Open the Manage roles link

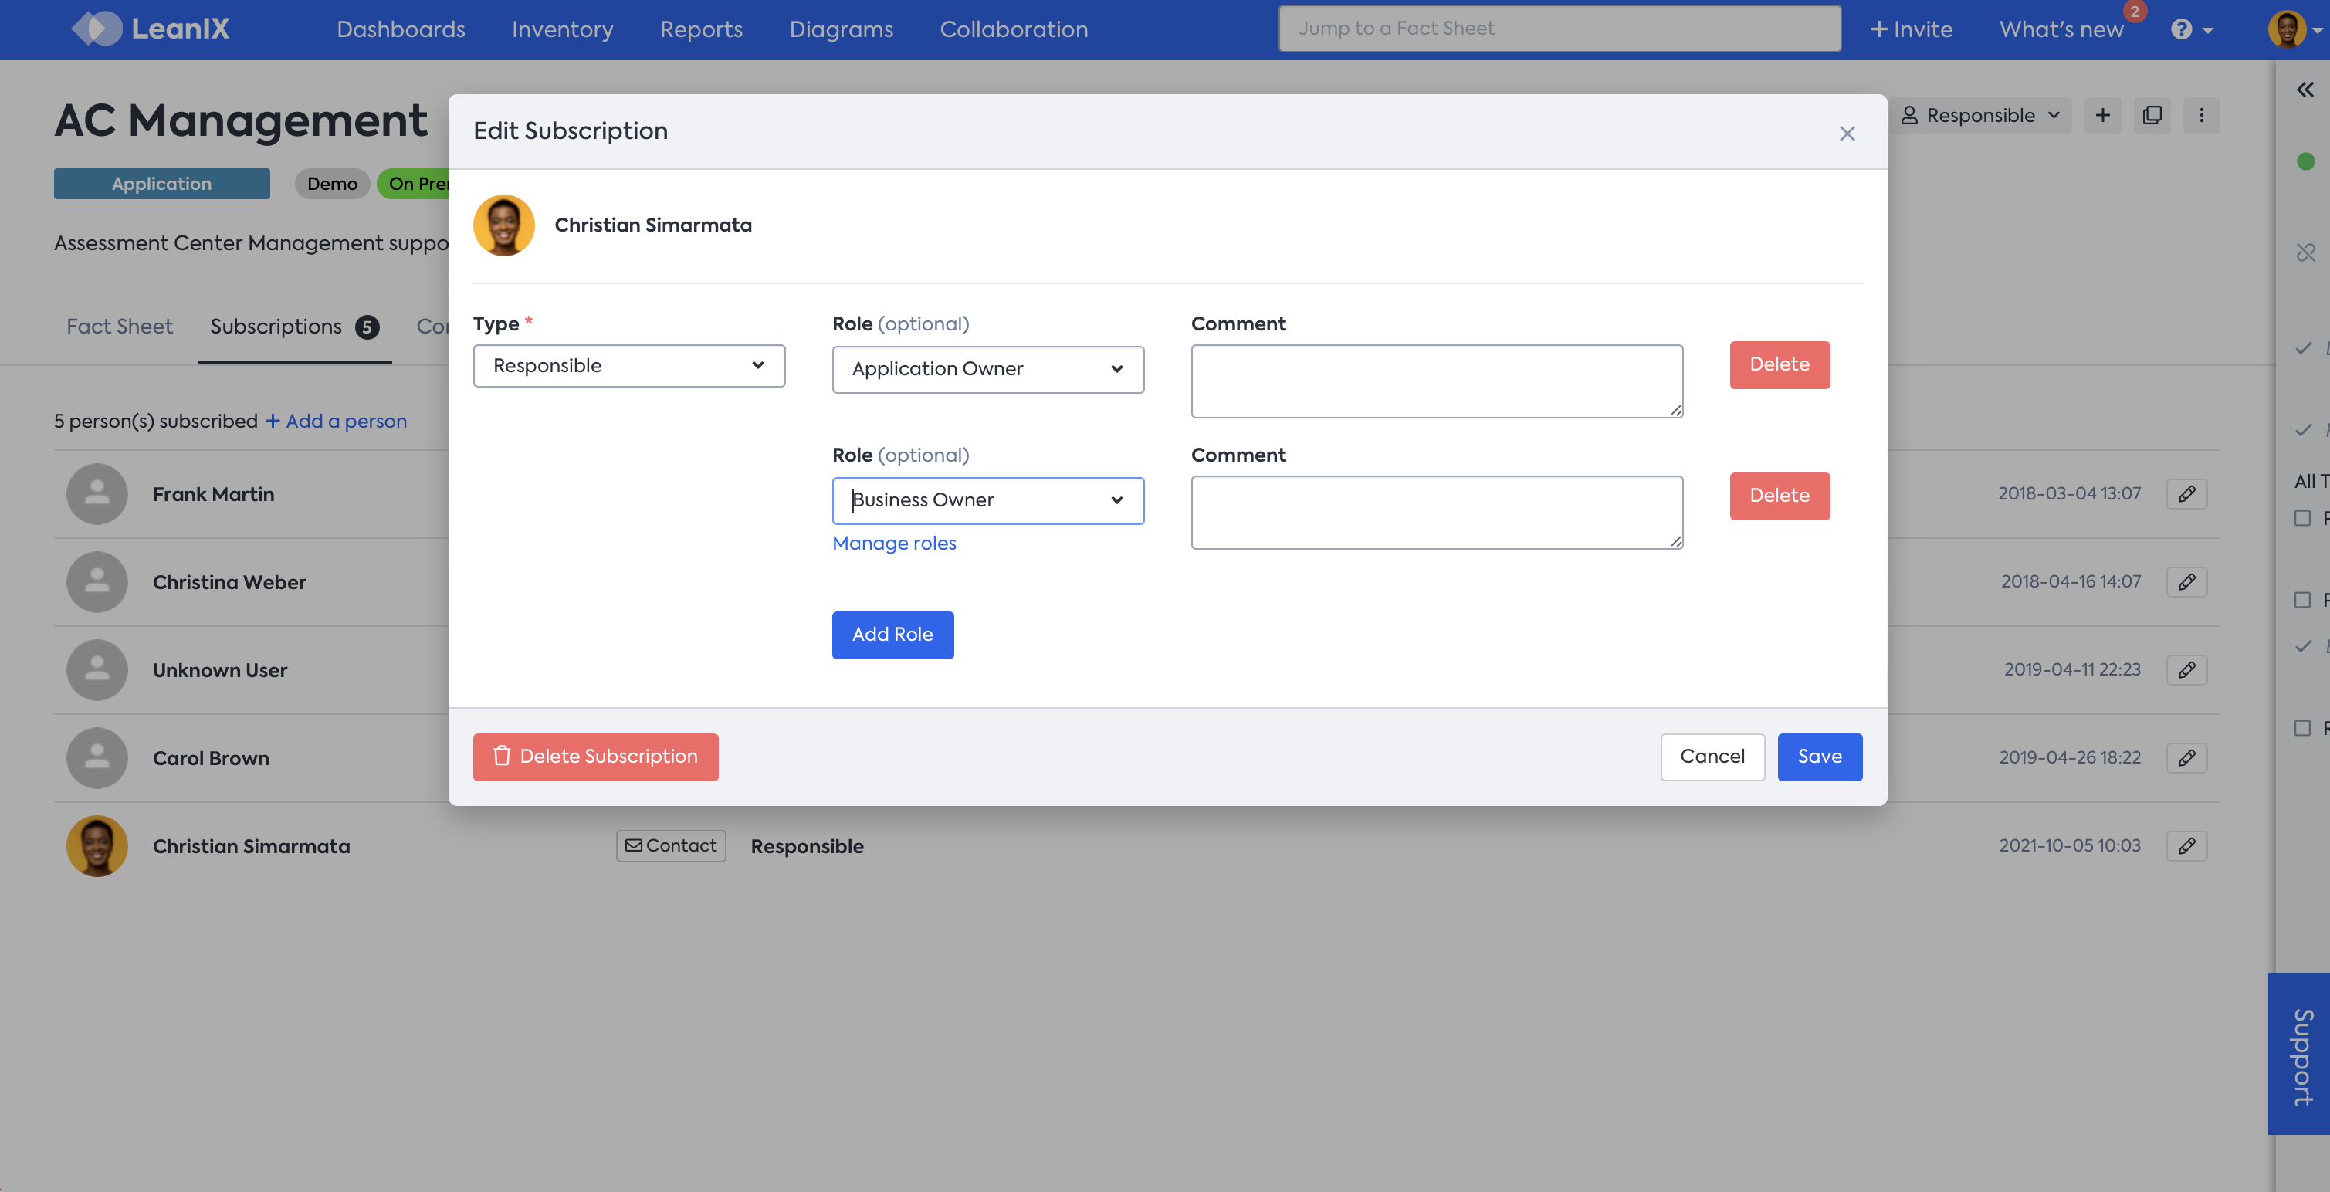pos(894,544)
